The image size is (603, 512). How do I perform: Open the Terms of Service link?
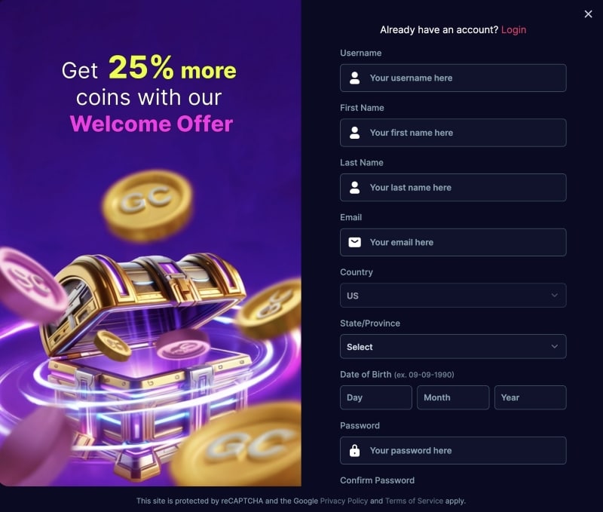pos(415,501)
